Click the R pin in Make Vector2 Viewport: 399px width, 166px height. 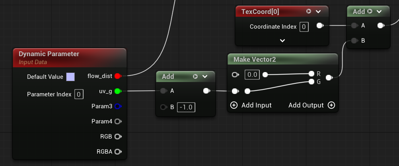pyautogui.click(x=311, y=74)
